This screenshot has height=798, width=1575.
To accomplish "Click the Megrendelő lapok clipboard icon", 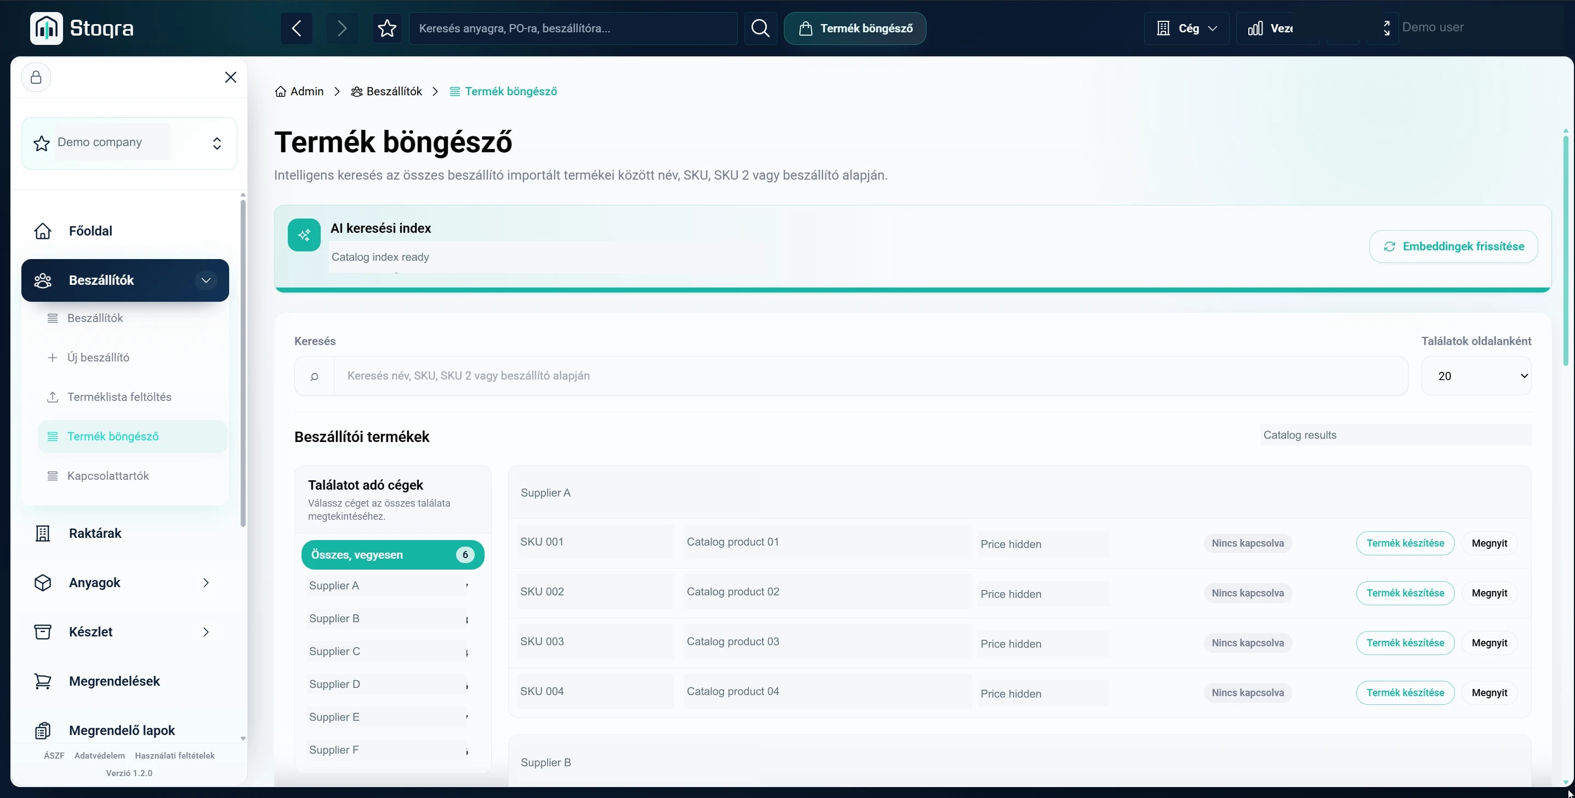I will point(43,731).
